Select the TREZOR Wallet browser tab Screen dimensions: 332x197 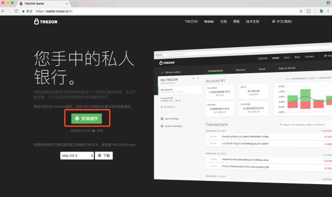[44, 4]
